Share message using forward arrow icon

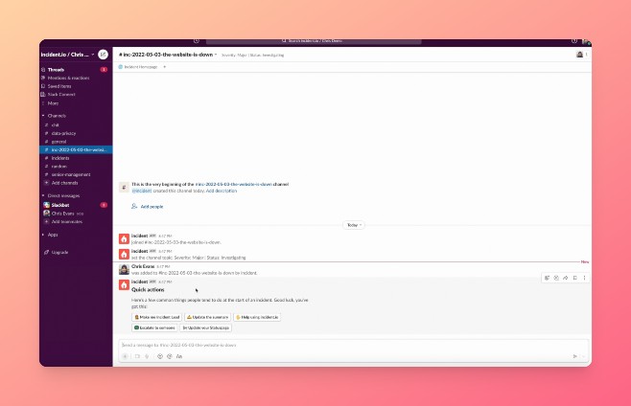(566, 278)
